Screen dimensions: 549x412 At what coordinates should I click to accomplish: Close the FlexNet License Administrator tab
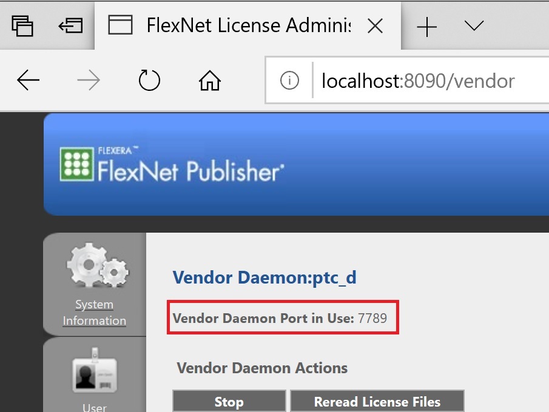click(375, 25)
